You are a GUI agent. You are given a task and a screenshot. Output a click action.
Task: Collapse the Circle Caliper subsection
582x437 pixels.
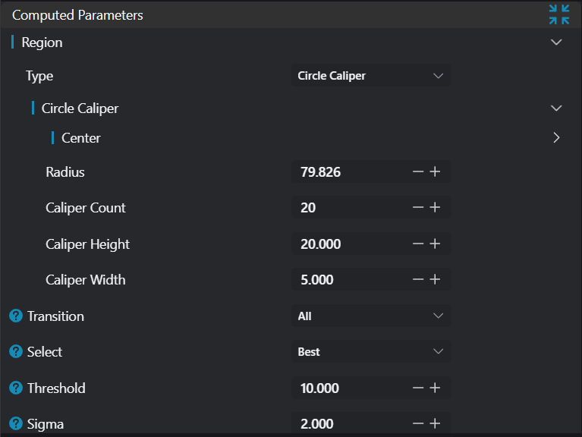click(556, 108)
